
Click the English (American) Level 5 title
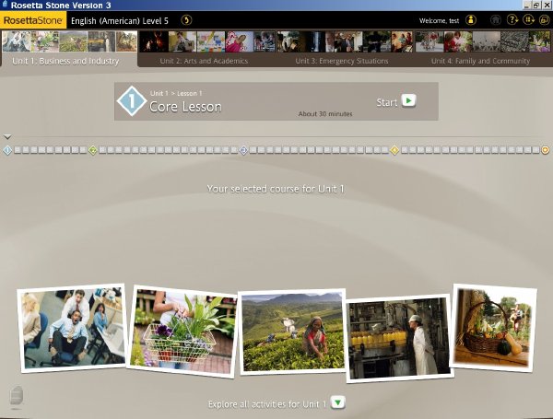point(120,21)
